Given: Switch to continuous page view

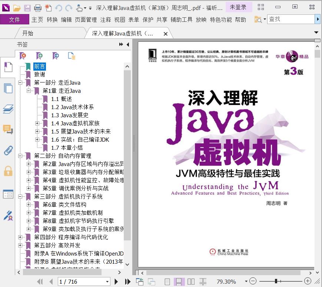Looking at the screenshot, I should coord(179,282).
